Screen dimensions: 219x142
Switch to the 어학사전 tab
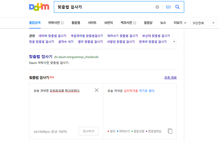click(x=54, y=23)
